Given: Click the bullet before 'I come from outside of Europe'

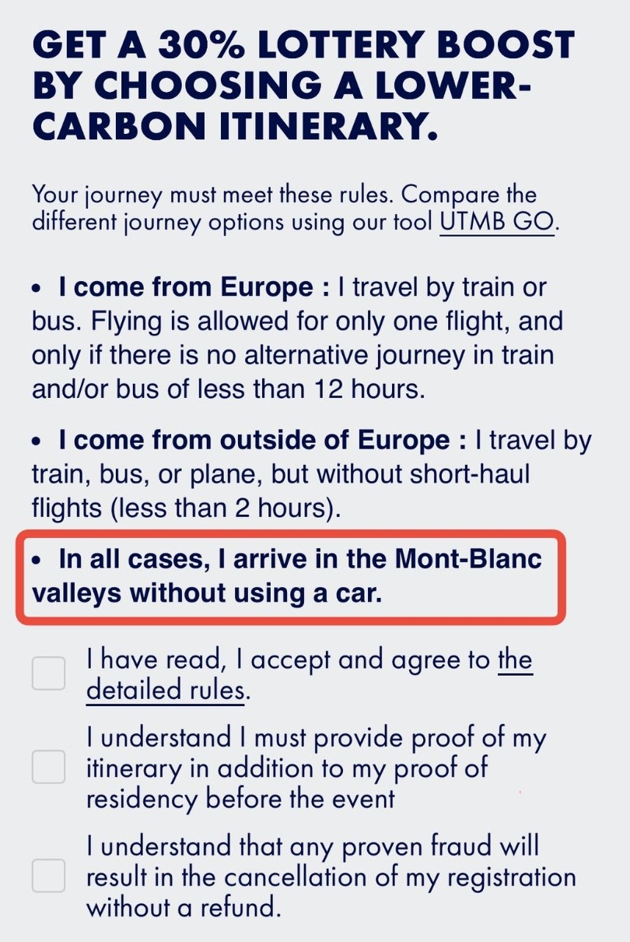Looking at the screenshot, I should [x=37, y=442].
